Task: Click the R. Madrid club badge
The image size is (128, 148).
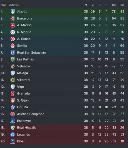Action: pyautogui.click(x=13, y=32)
